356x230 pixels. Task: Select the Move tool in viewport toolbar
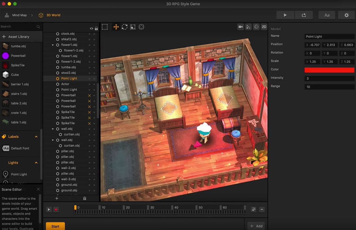[x=116, y=27]
